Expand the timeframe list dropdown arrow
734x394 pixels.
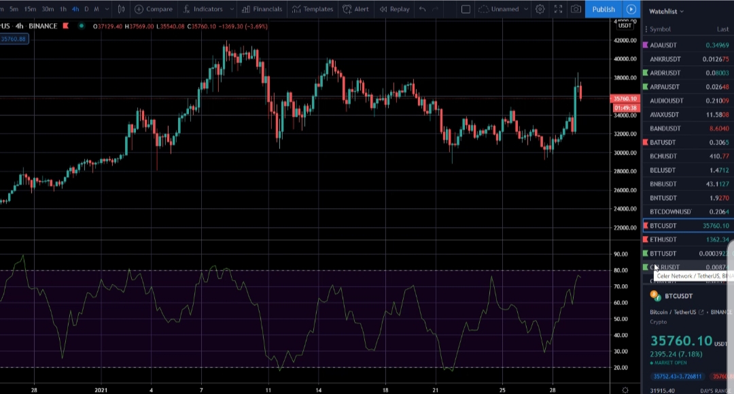click(x=107, y=9)
